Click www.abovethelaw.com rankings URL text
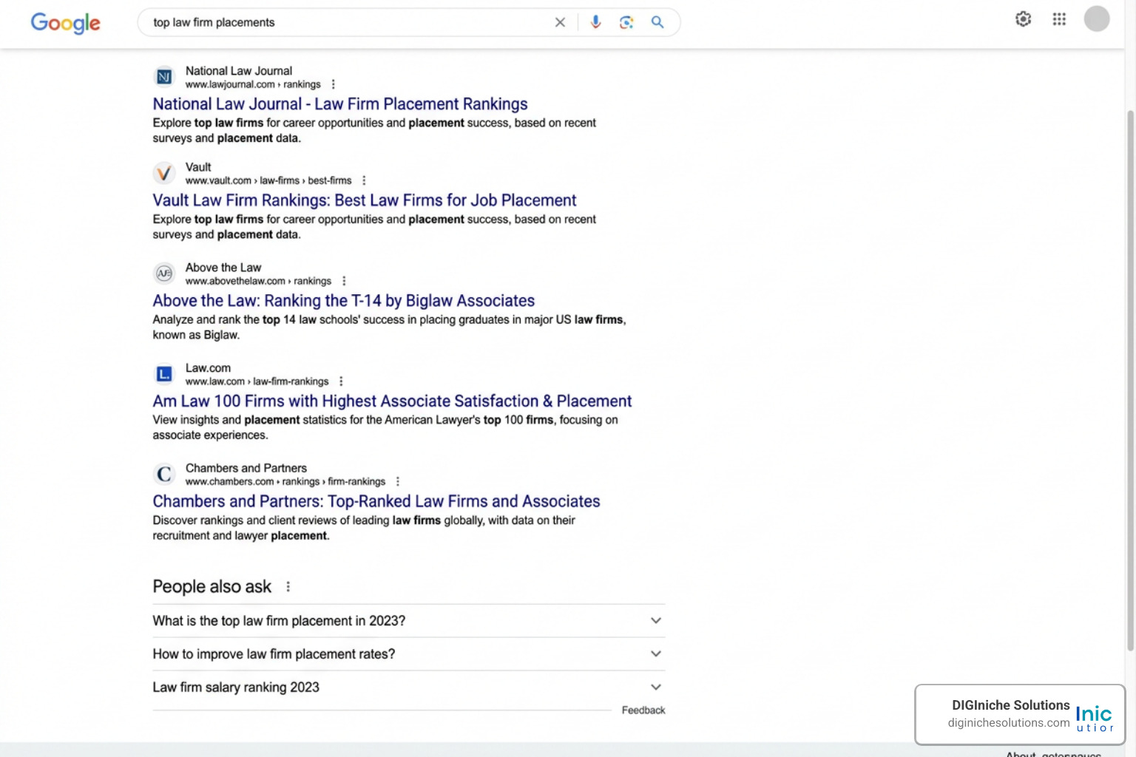 pos(258,281)
